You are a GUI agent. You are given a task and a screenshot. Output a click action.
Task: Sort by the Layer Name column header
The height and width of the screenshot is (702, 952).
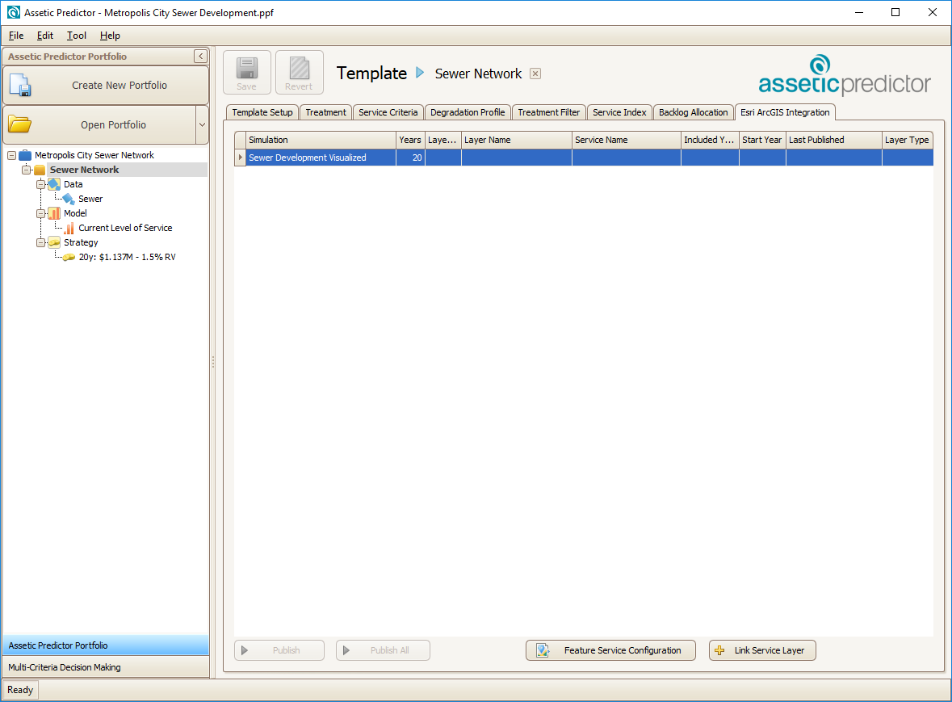click(x=517, y=141)
